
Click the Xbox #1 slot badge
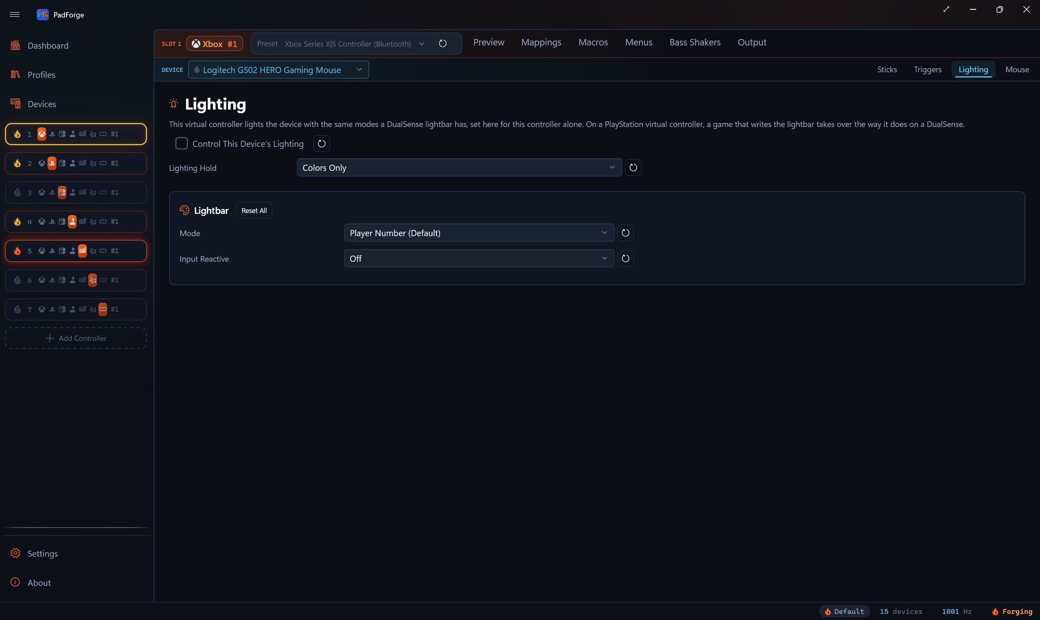pos(214,44)
